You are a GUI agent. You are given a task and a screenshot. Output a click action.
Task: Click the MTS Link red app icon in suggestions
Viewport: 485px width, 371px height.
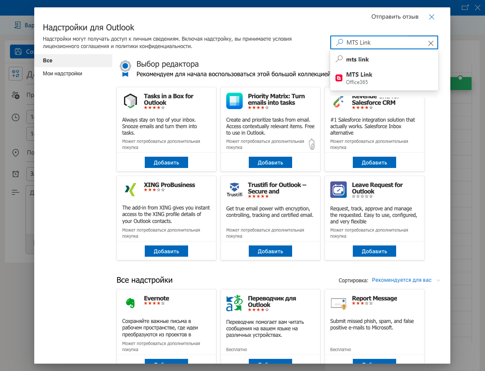tap(339, 78)
